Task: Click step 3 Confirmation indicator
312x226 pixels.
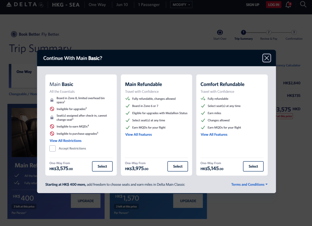Action: click(x=294, y=33)
